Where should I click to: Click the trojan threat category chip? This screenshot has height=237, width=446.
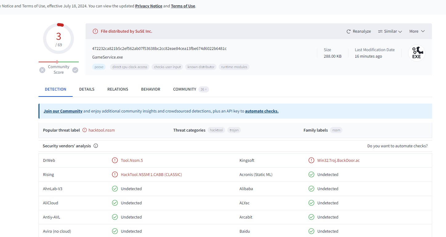[234, 130]
